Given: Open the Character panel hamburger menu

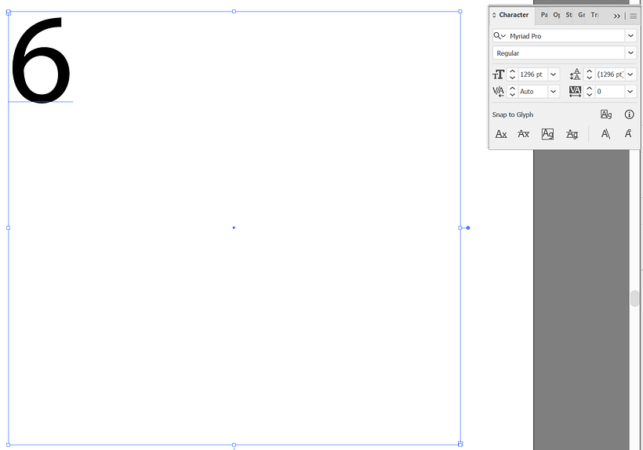Looking at the screenshot, I should coord(634,16).
